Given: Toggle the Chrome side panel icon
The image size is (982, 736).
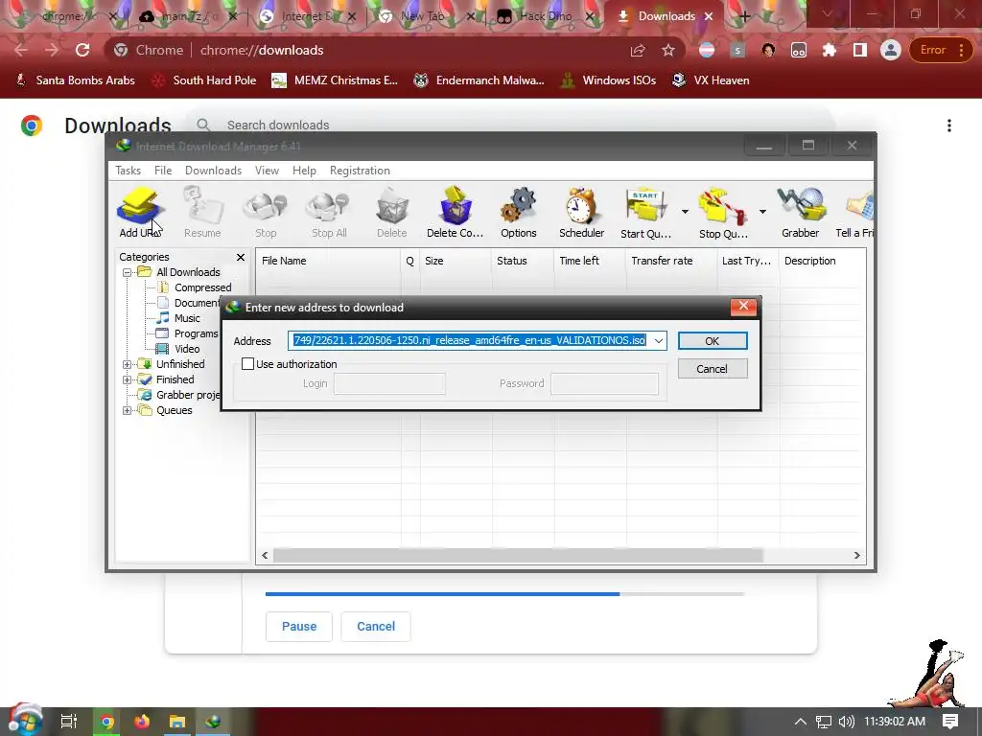Looking at the screenshot, I should click(860, 50).
